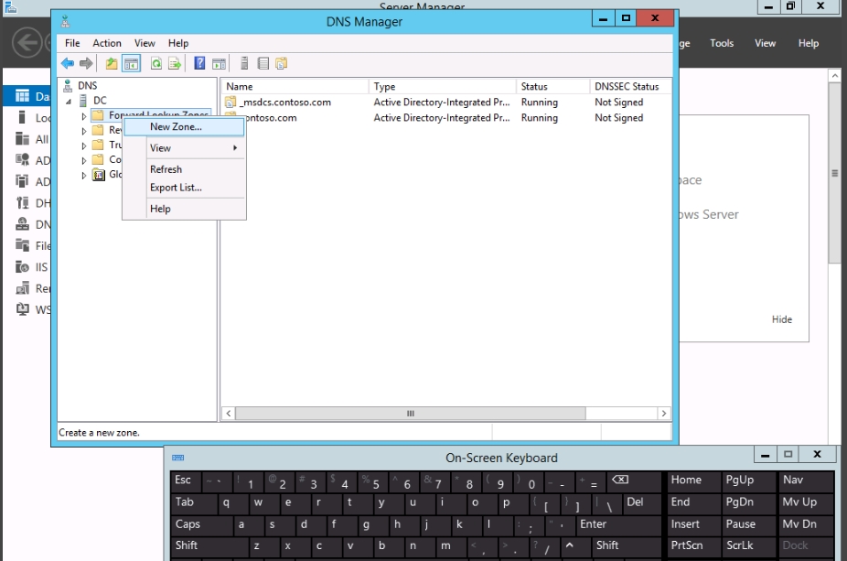Screen dimensions: 847x561
Task: Expand the Reverse Lookup Zones tree node
Action: pyautogui.click(x=84, y=131)
